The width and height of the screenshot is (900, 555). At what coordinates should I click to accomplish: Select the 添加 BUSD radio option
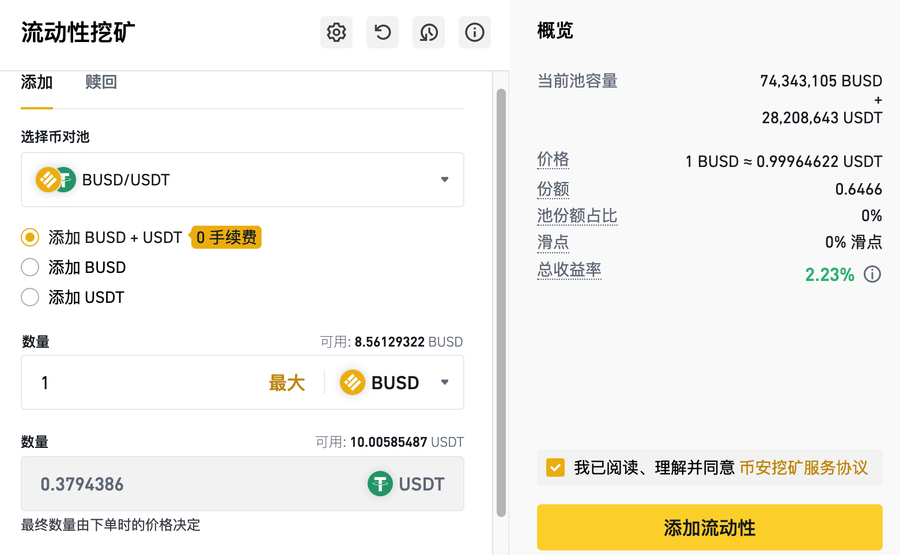pyautogui.click(x=30, y=267)
